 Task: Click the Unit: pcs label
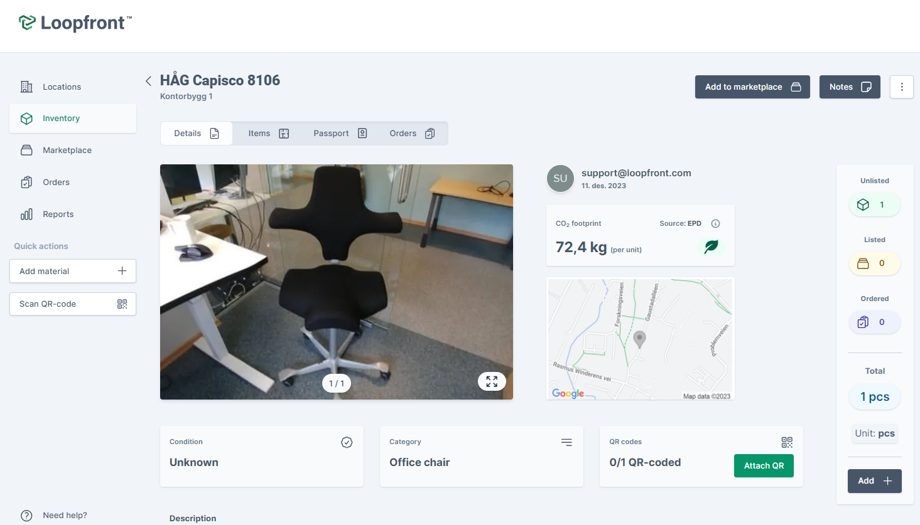tap(875, 433)
